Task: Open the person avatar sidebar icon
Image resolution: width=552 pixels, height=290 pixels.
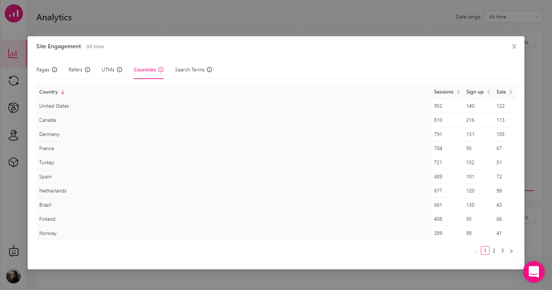Action: click(x=13, y=135)
